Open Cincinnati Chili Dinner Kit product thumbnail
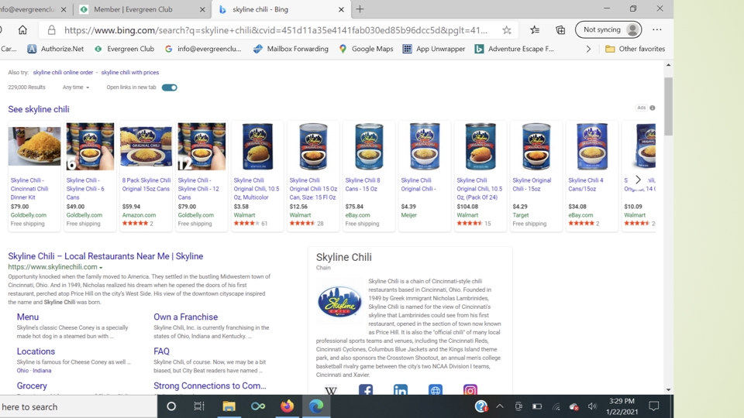This screenshot has width=744, height=418. (x=34, y=146)
